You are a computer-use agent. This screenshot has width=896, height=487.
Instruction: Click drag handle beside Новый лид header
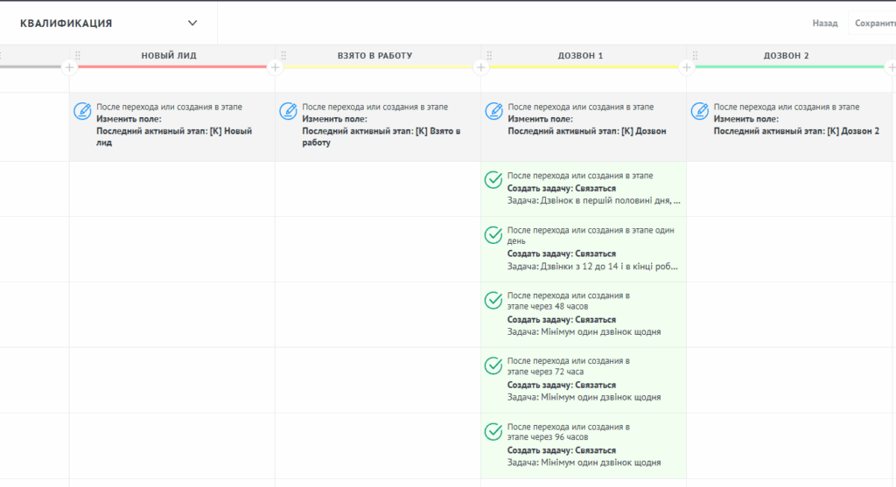coord(78,55)
